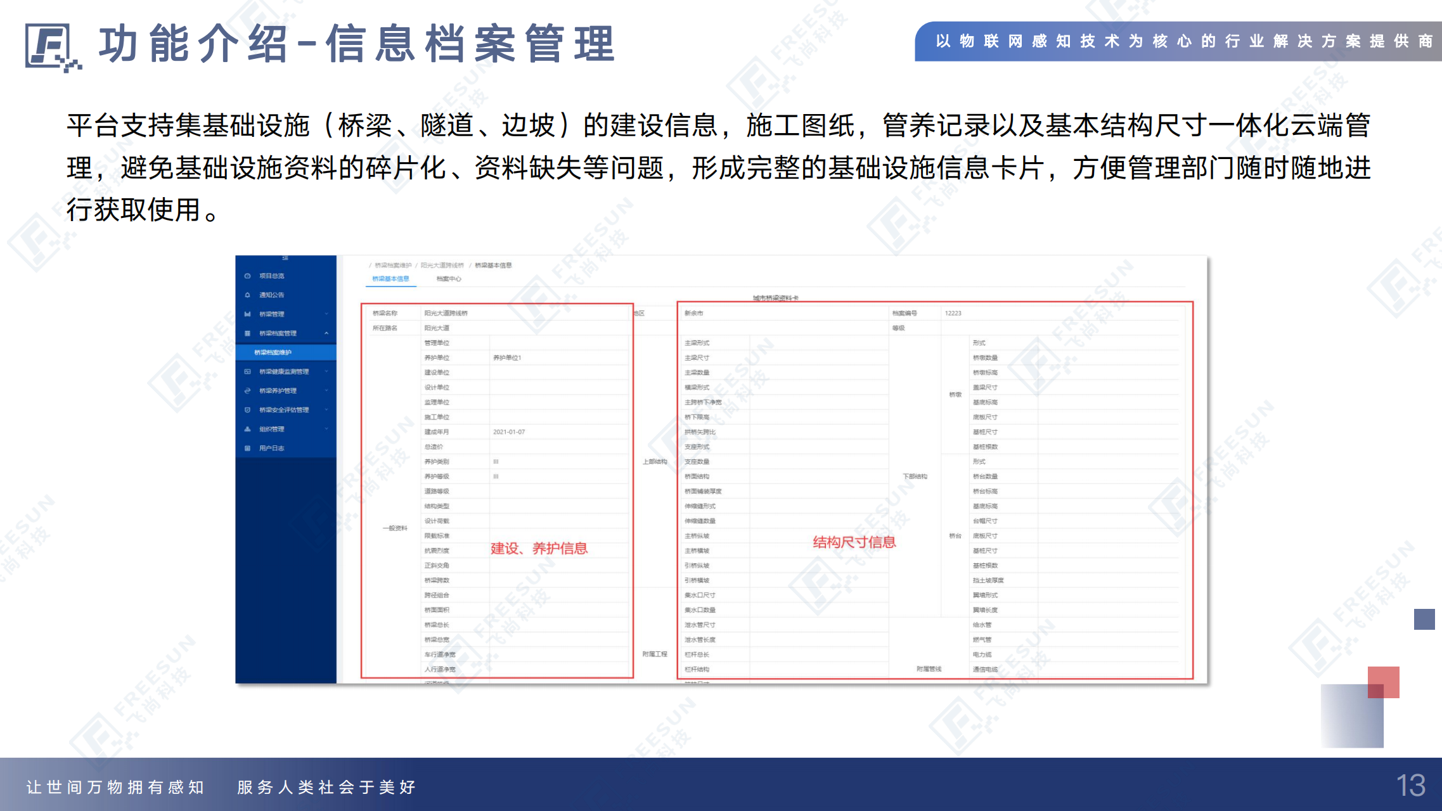This screenshot has width=1442, height=811.
Task: Select the 桥梁档案维护 submenu item
Action: [x=286, y=352]
